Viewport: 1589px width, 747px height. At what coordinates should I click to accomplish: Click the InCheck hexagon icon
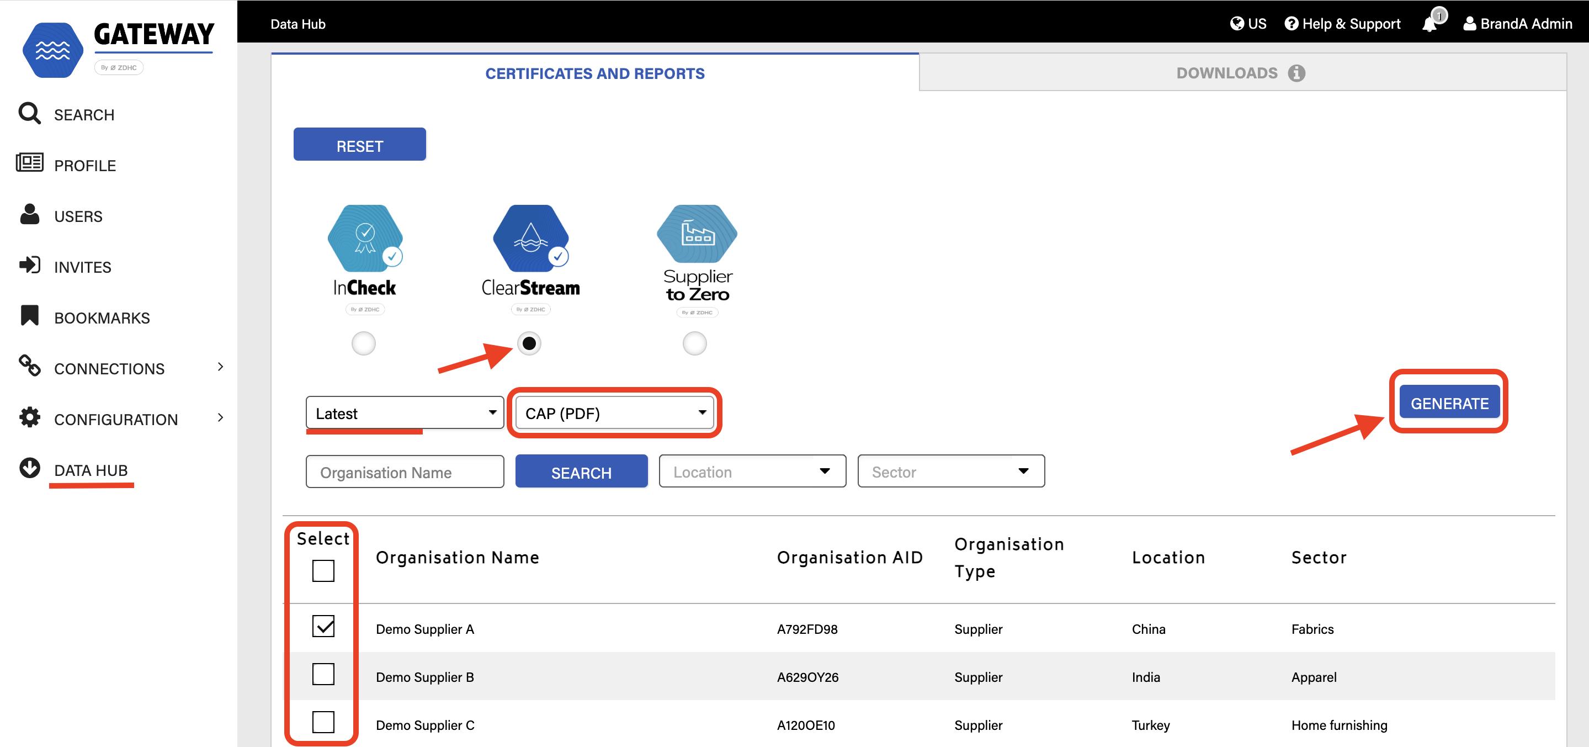pos(365,238)
